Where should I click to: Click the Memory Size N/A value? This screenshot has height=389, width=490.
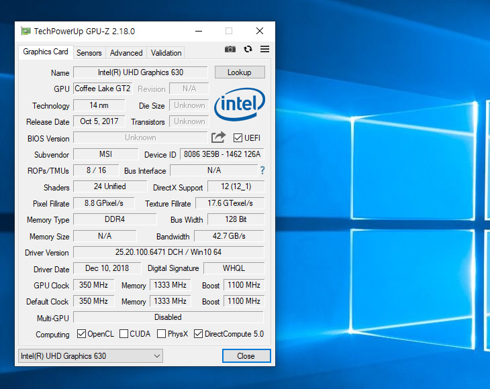point(105,235)
